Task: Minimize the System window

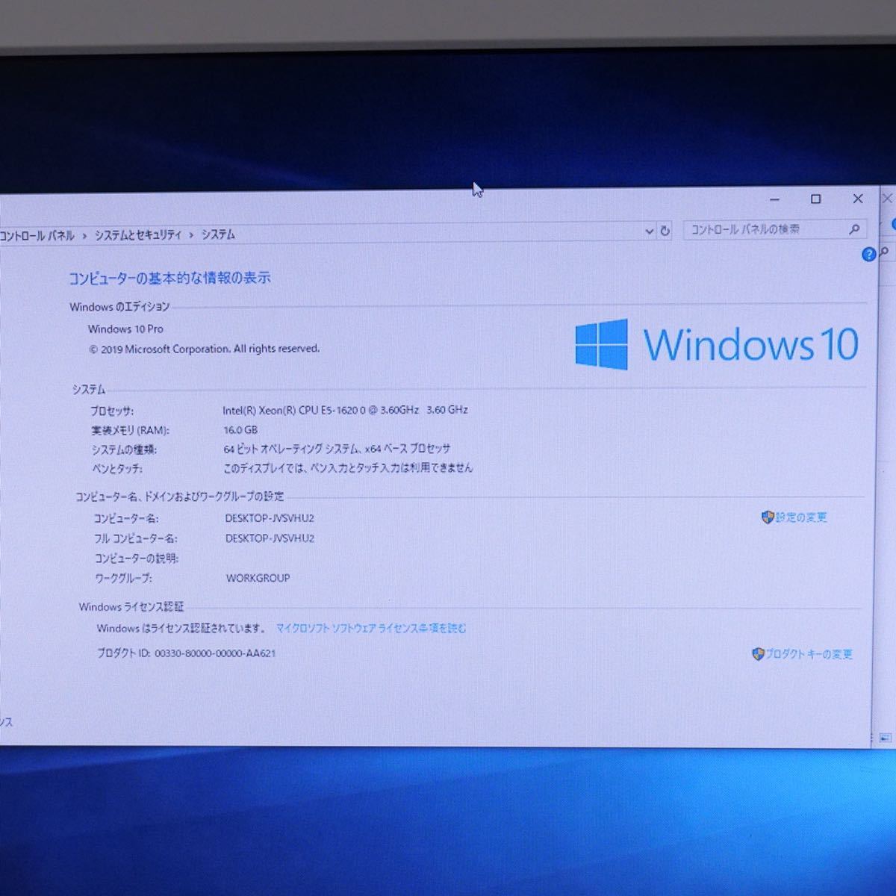Action: click(x=774, y=199)
